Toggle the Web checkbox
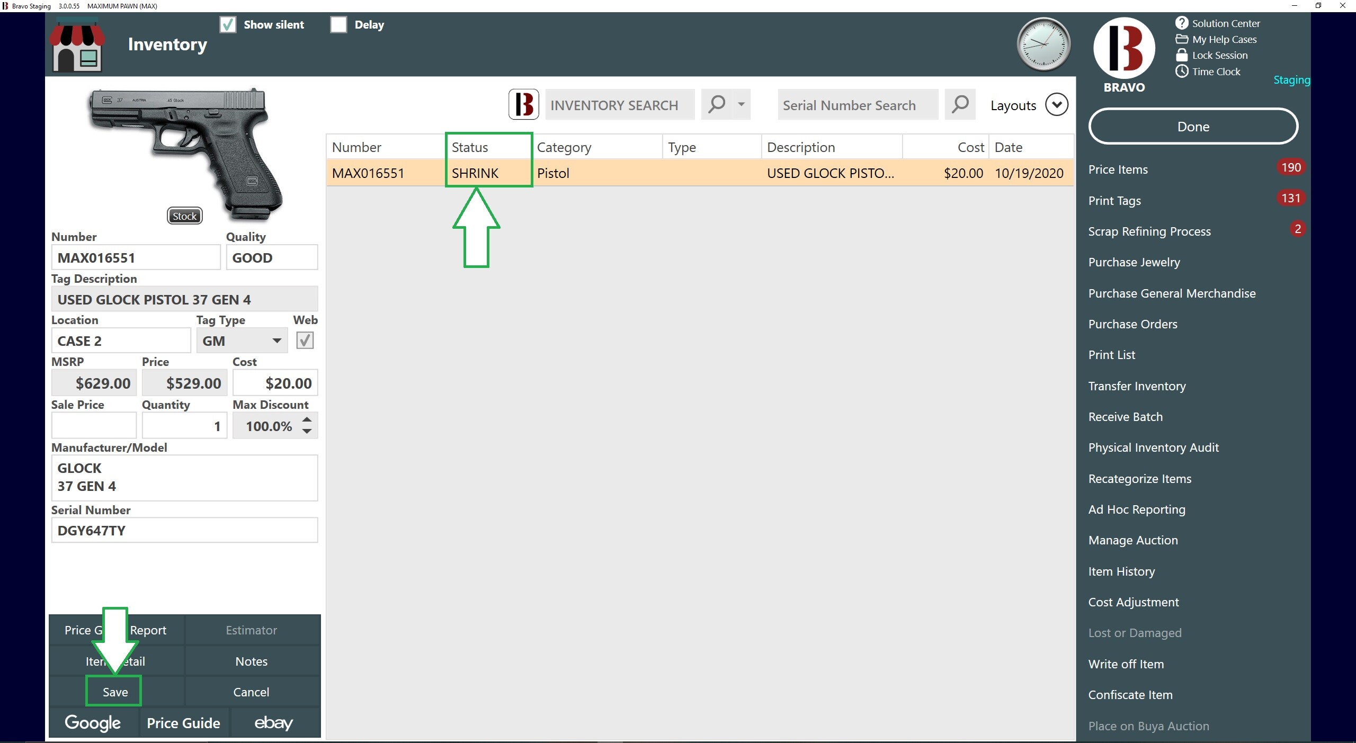Screen dimensions: 1356x743 305,340
